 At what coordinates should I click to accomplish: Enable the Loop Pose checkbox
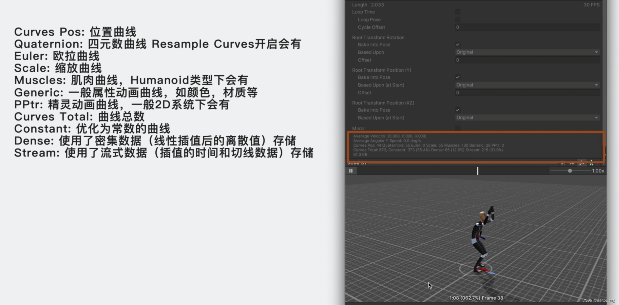[458, 20]
